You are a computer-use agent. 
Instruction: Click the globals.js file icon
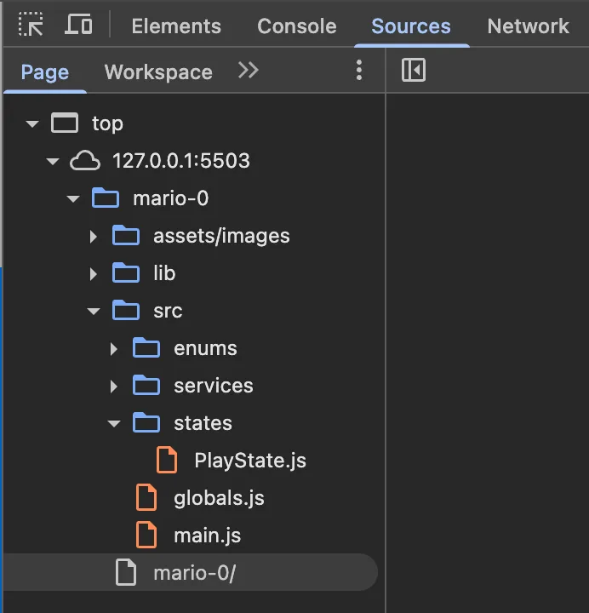(146, 498)
